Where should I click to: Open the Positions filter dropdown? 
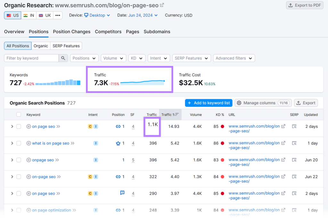[84, 58]
